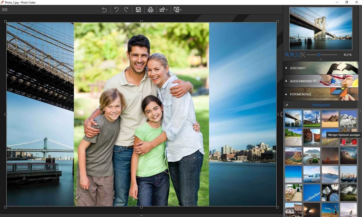This screenshot has height=217, width=362.
Task: Set zoom to 1:1 actual size
Action: [x=298, y=55]
